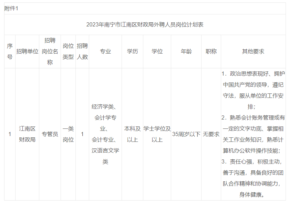Select the 35周岁以下 age cell
This screenshot has width=289, height=203.
[186, 134]
